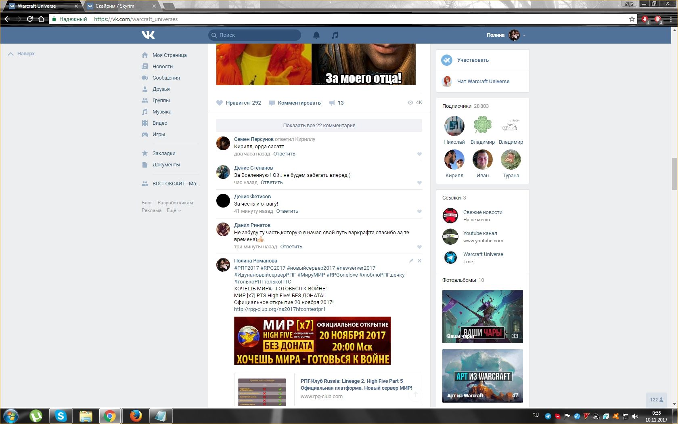Like the post with 292 likes
The image size is (678, 424).
(220, 103)
